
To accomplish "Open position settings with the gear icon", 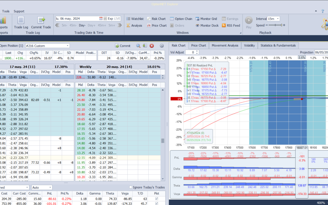I will point(162,46).
